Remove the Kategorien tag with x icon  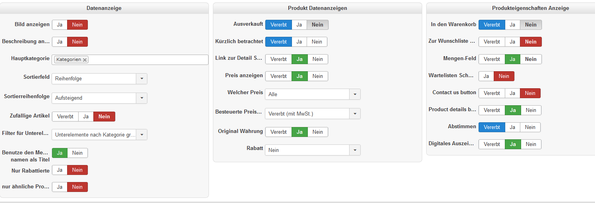[x=85, y=60]
